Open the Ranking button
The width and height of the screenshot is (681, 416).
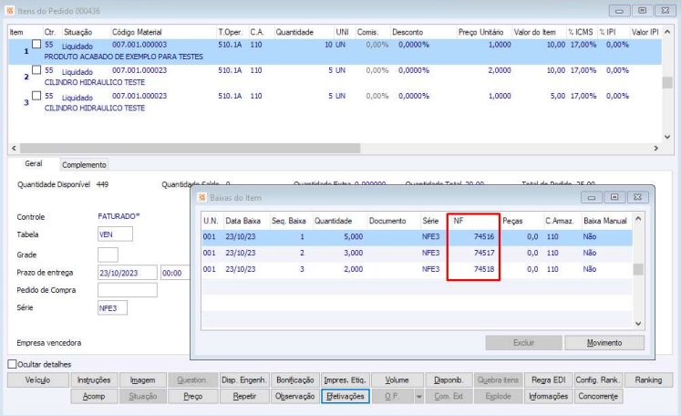(x=648, y=380)
